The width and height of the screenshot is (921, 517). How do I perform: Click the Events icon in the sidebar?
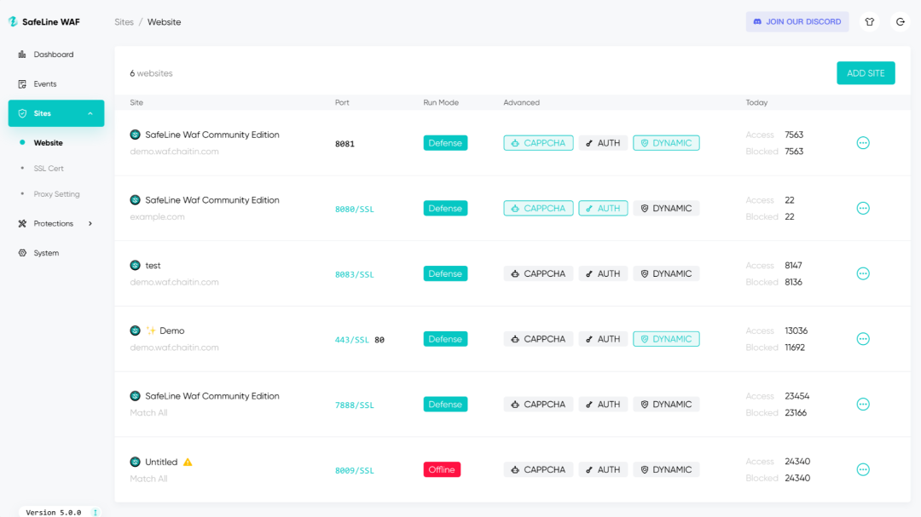22,84
